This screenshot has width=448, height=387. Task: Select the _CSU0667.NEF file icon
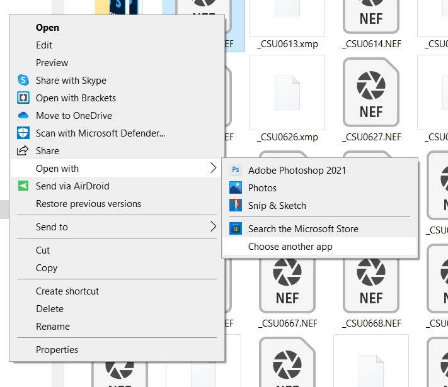(287, 285)
